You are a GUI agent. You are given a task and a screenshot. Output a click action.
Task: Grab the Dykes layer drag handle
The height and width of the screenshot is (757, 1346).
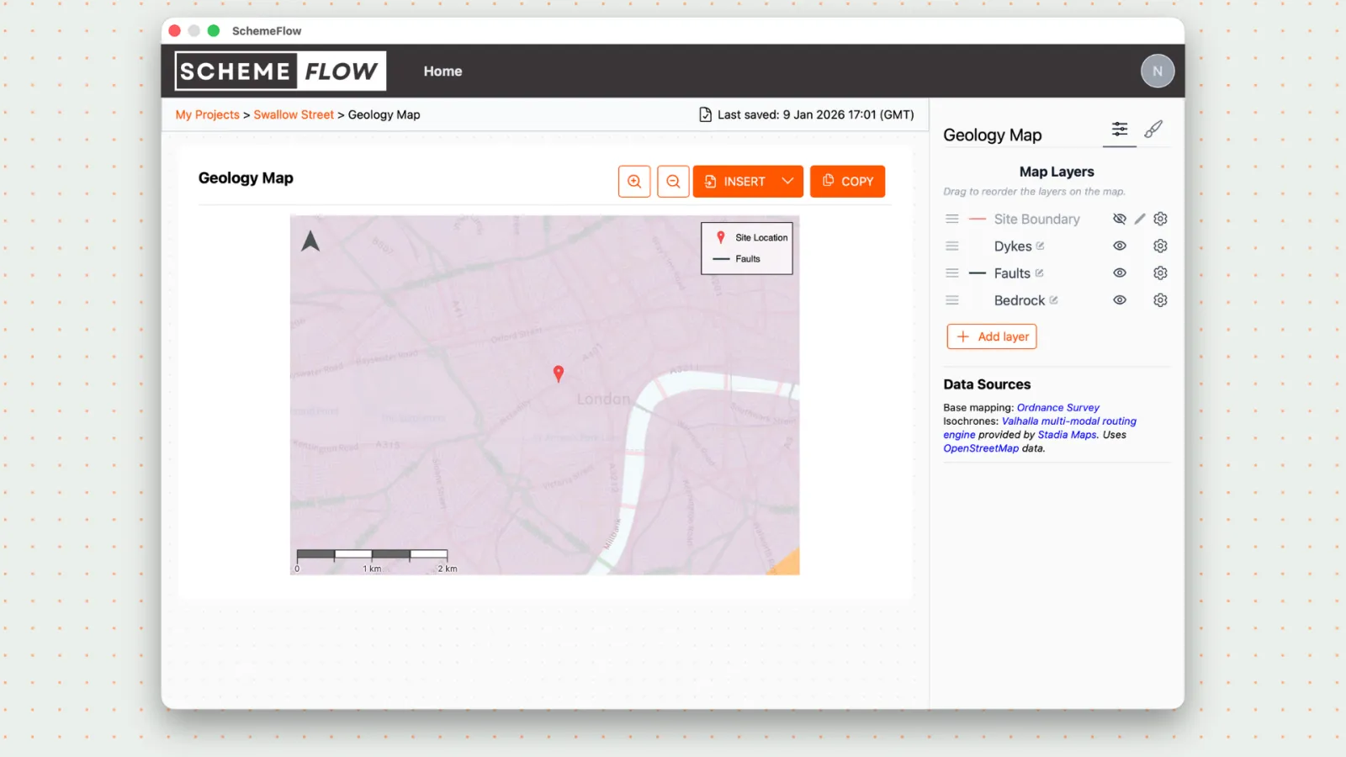pos(952,246)
